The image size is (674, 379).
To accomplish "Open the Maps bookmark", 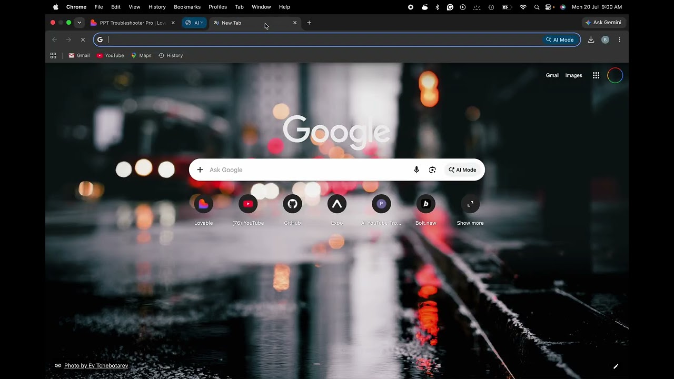I will (141, 55).
